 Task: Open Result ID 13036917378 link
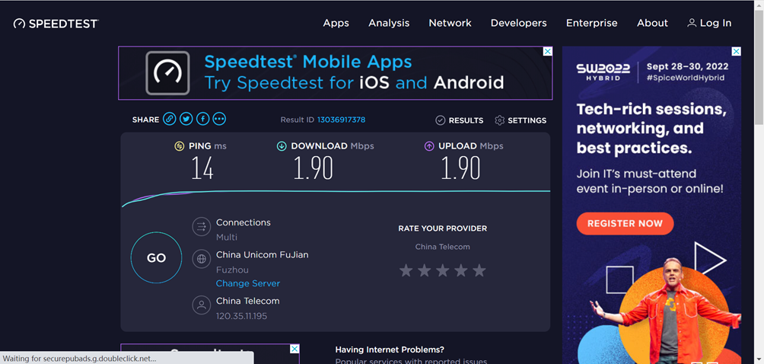342,120
